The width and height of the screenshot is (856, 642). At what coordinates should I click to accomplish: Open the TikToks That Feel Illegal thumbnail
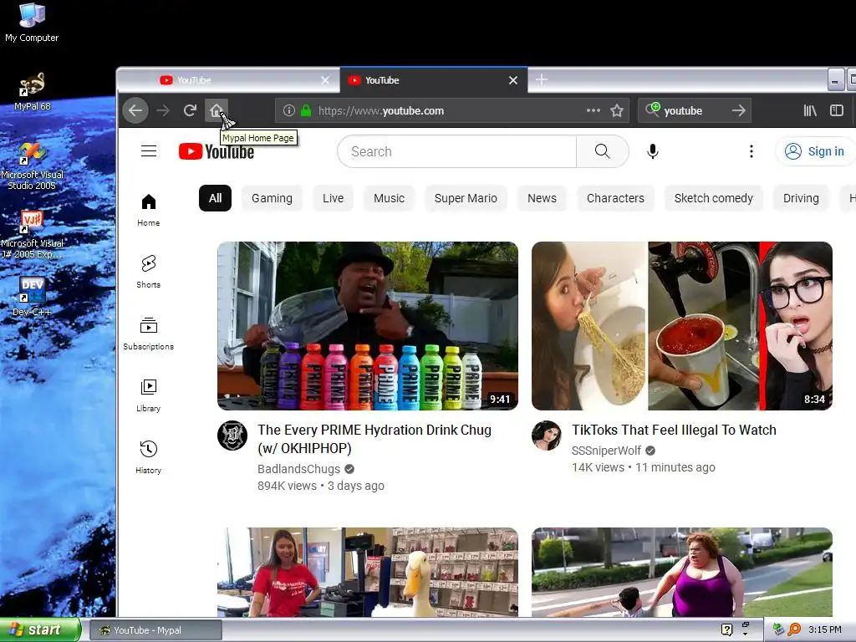[682, 326]
